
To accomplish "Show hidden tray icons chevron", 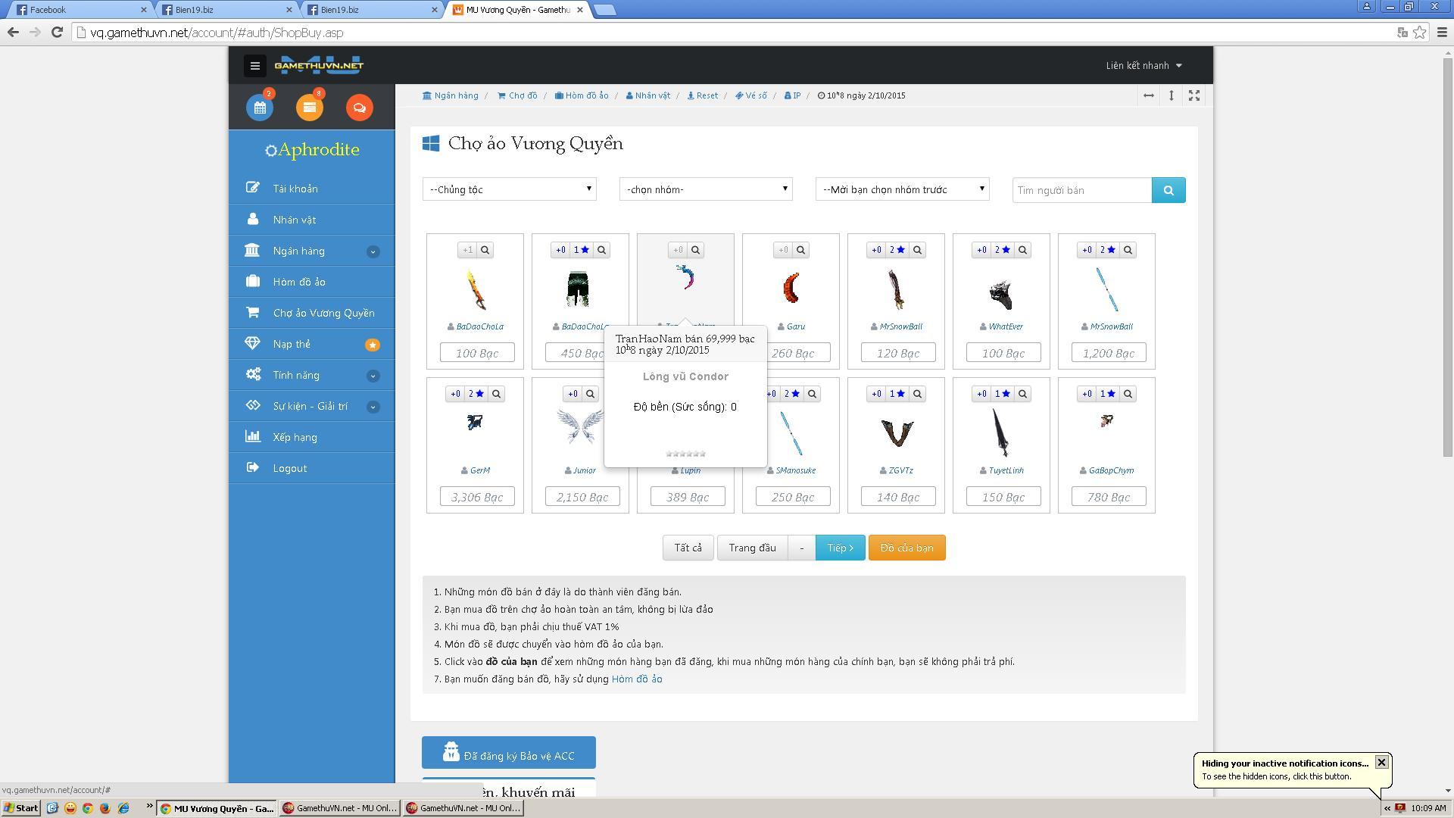I will (1387, 808).
